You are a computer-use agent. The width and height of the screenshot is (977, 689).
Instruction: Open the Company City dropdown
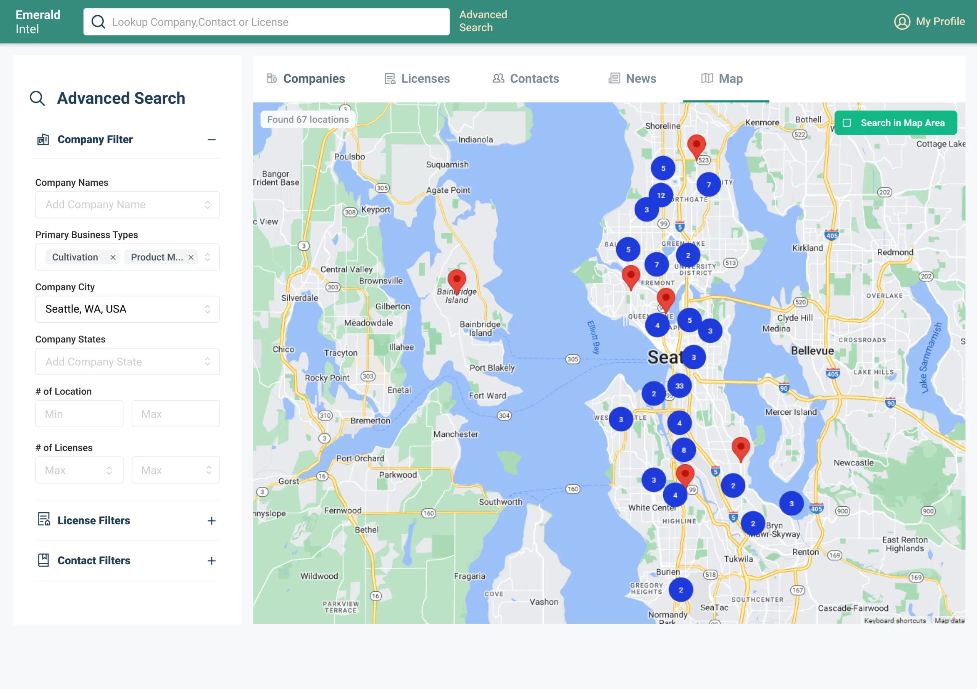coord(127,309)
